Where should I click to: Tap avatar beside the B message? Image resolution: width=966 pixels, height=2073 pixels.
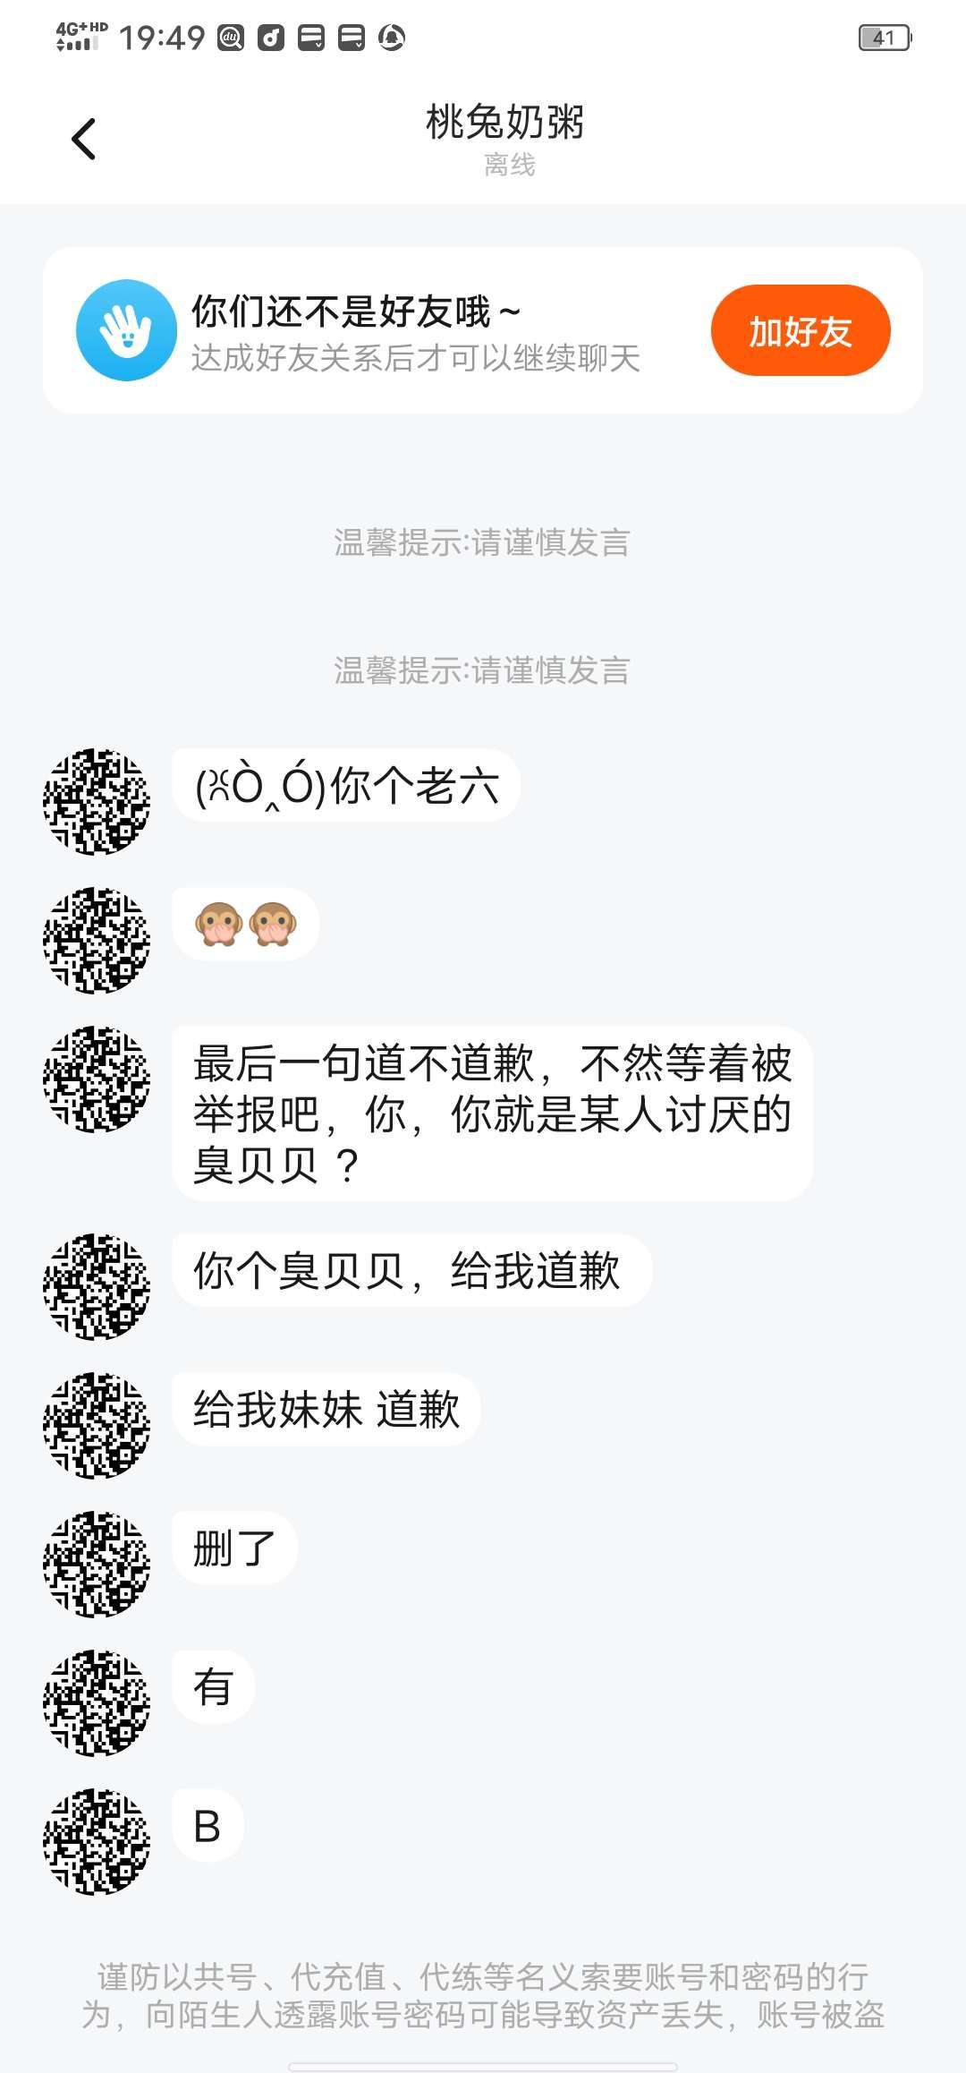click(97, 1841)
